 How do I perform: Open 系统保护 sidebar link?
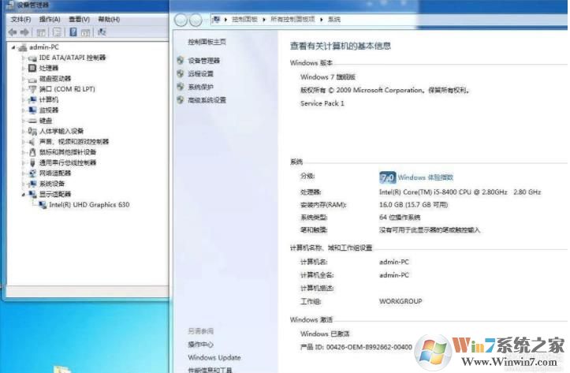(x=200, y=87)
